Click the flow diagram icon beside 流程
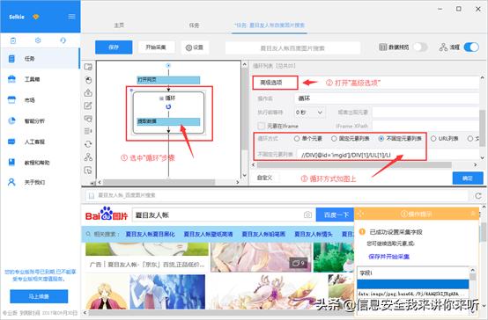 [443, 47]
